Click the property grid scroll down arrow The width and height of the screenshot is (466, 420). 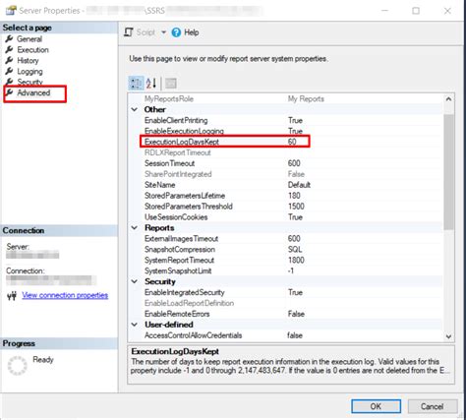(x=448, y=336)
